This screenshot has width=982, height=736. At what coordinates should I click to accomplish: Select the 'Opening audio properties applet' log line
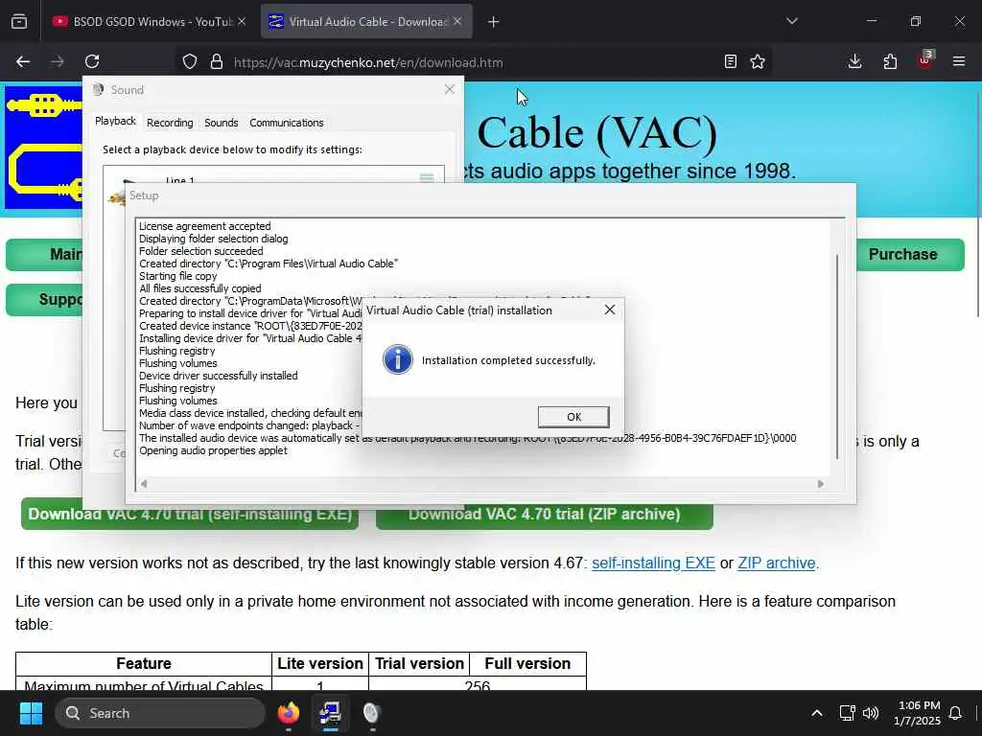pyautogui.click(x=213, y=450)
